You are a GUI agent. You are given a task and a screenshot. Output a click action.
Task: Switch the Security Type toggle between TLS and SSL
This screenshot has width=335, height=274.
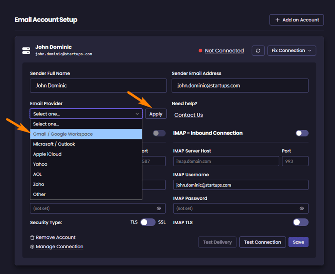148,222
